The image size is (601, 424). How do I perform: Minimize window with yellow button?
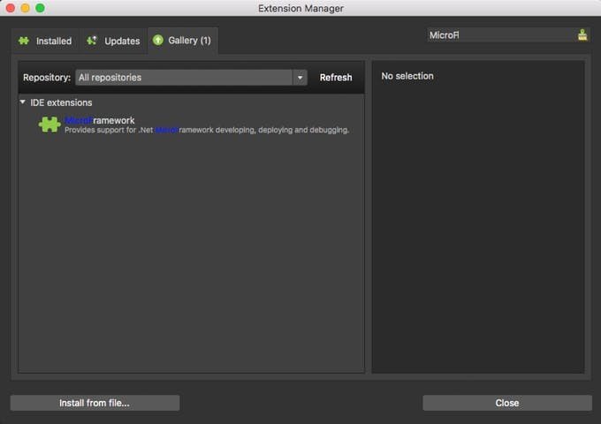coord(26,8)
